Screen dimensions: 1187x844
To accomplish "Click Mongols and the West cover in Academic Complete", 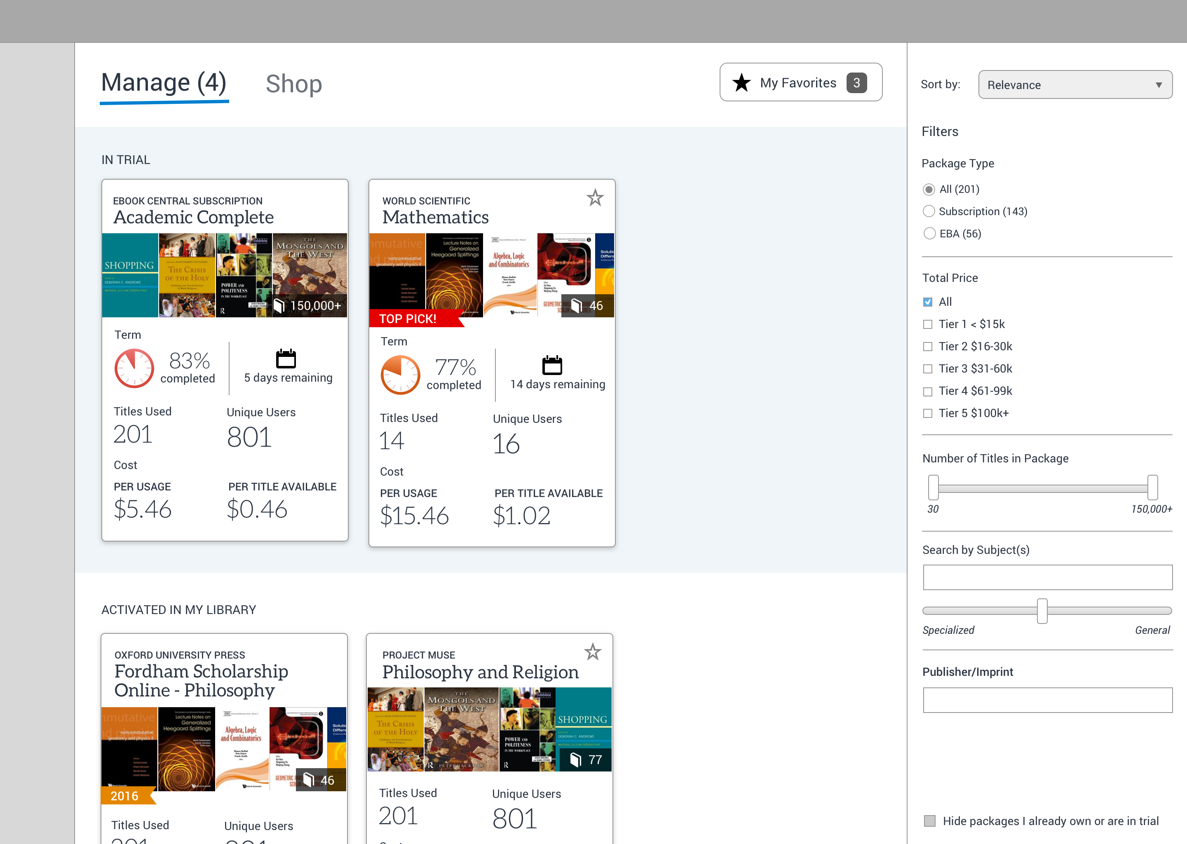I will [x=310, y=275].
